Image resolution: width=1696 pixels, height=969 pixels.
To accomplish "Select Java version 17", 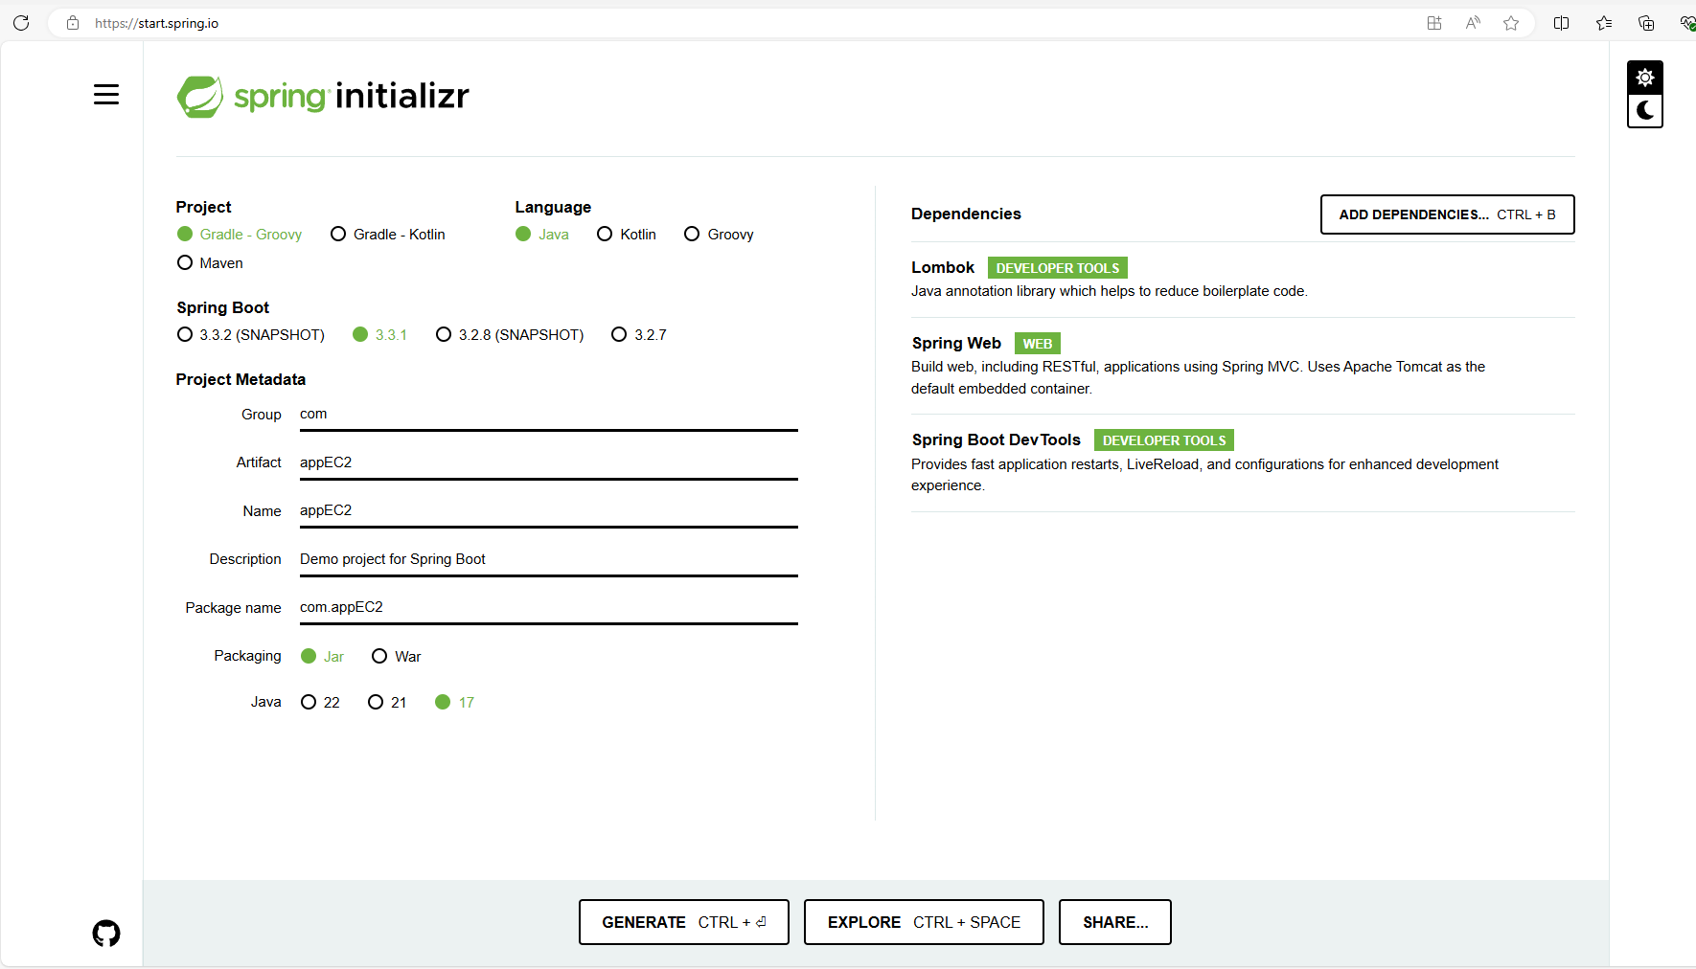I will tap(455, 703).
